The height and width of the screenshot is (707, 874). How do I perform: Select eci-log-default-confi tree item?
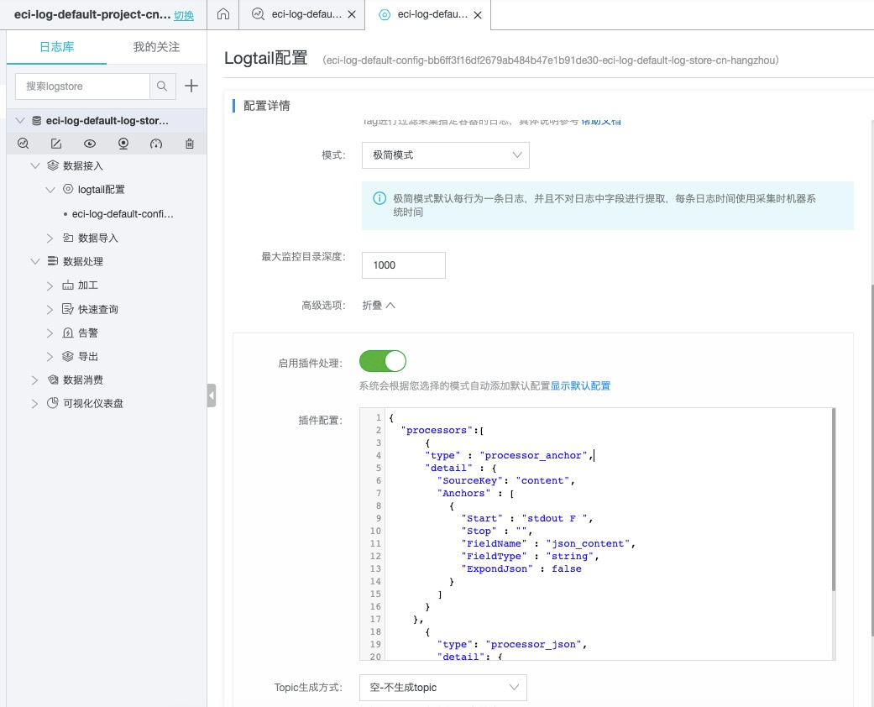tap(123, 213)
